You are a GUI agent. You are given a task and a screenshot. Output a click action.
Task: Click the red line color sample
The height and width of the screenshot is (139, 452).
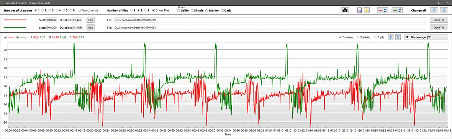coord(15,20)
